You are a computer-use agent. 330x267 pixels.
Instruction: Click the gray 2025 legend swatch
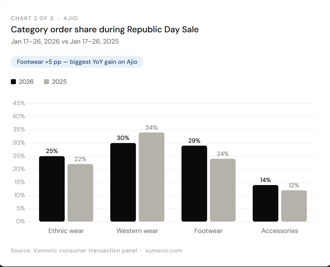46,82
